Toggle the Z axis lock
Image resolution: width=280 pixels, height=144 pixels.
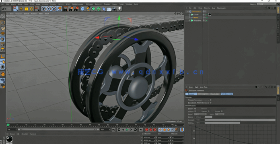click(54, 9)
